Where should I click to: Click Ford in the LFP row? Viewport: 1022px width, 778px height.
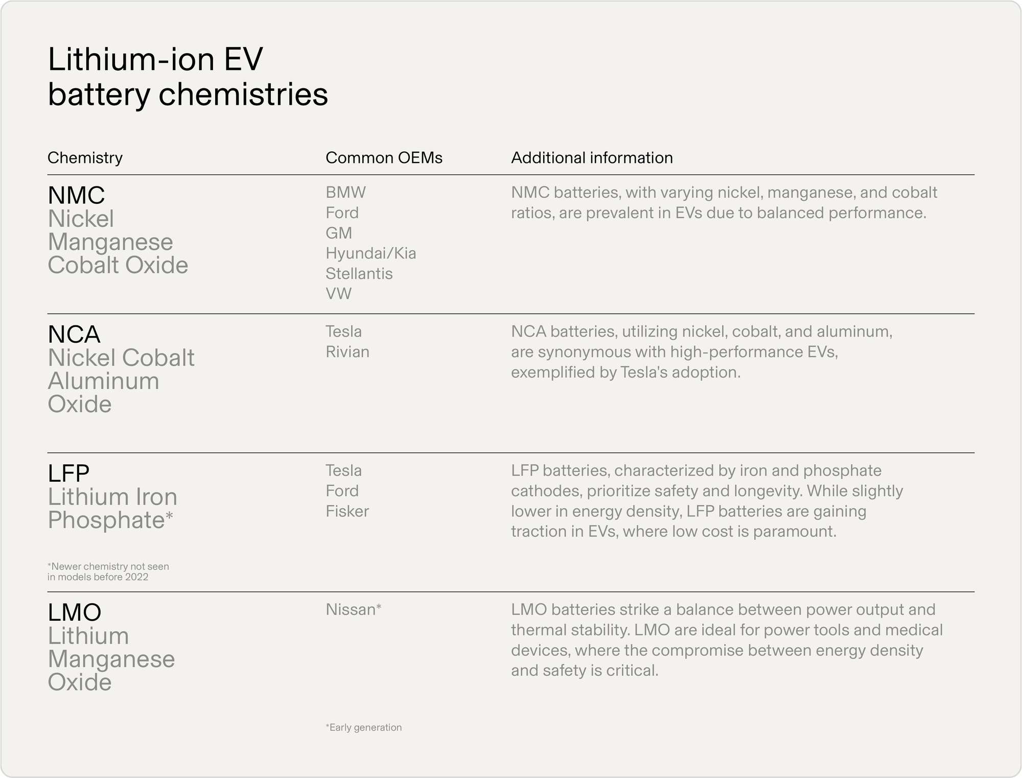point(342,491)
